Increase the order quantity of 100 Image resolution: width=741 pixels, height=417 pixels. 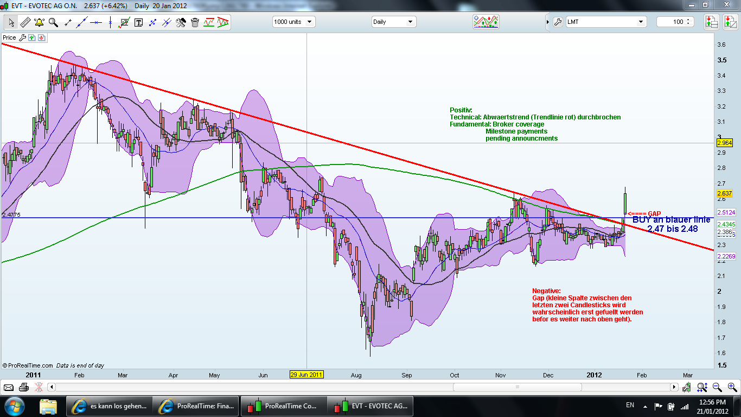tap(689, 20)
